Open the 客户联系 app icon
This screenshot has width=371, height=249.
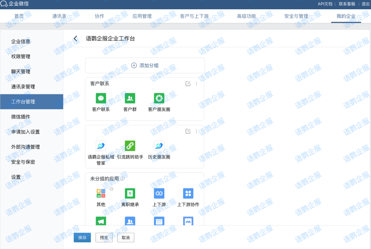click(101, 98)
